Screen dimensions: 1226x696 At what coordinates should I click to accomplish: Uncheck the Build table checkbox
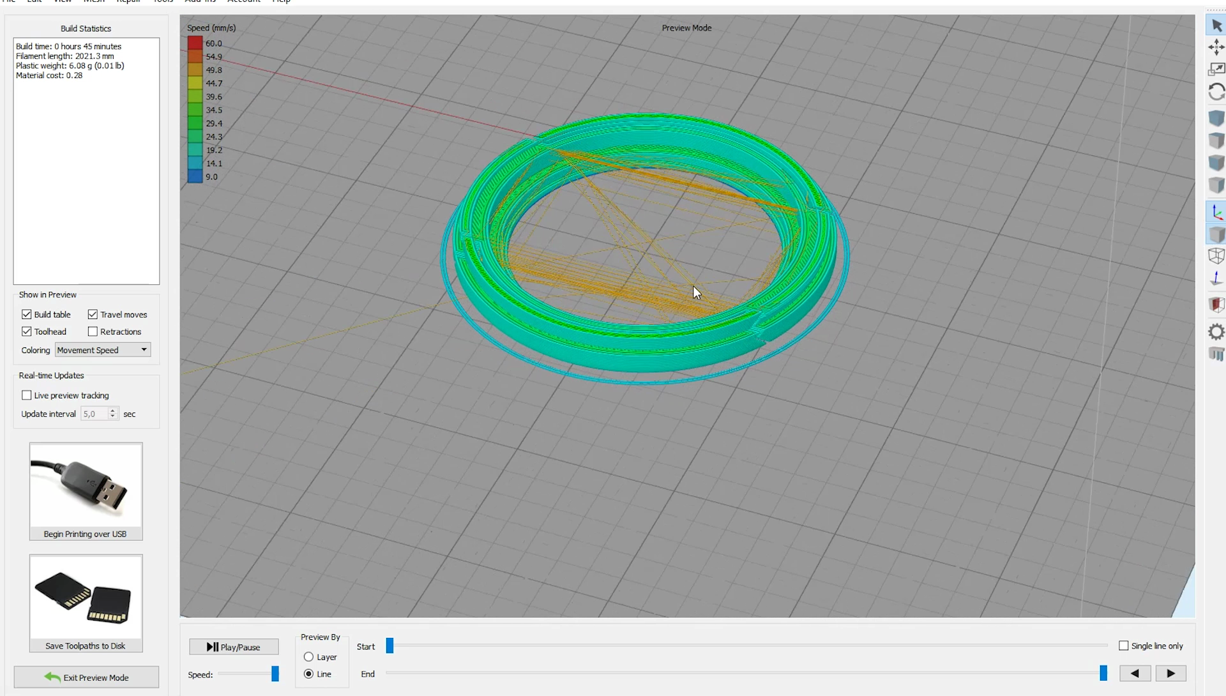coord(27,314)
